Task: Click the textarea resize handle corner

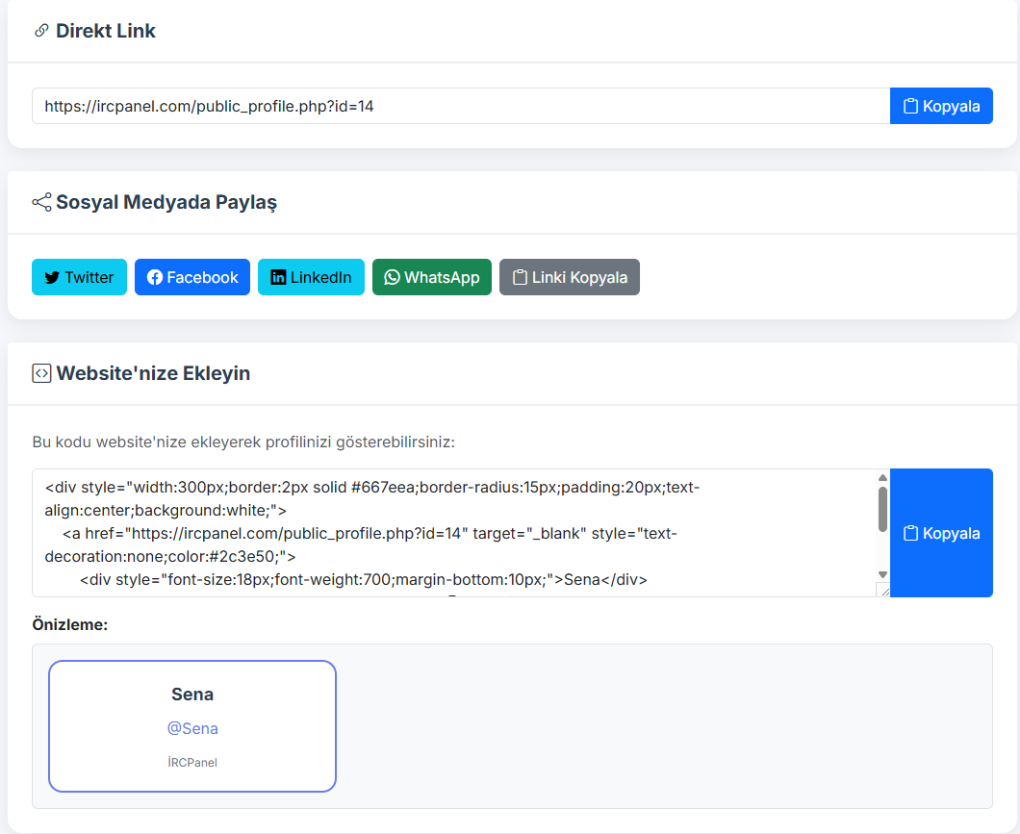Action: click(x=882, y=590)
